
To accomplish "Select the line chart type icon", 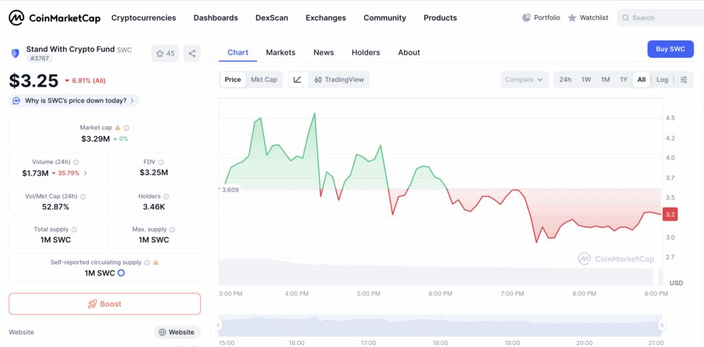I will coord(298,80).
